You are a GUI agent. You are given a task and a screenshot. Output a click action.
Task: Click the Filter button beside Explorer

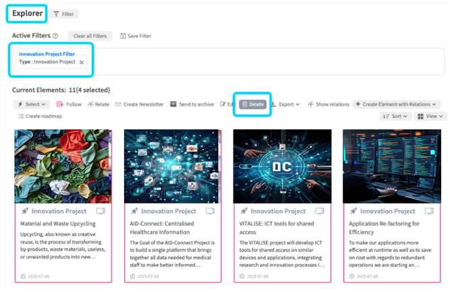63,14
